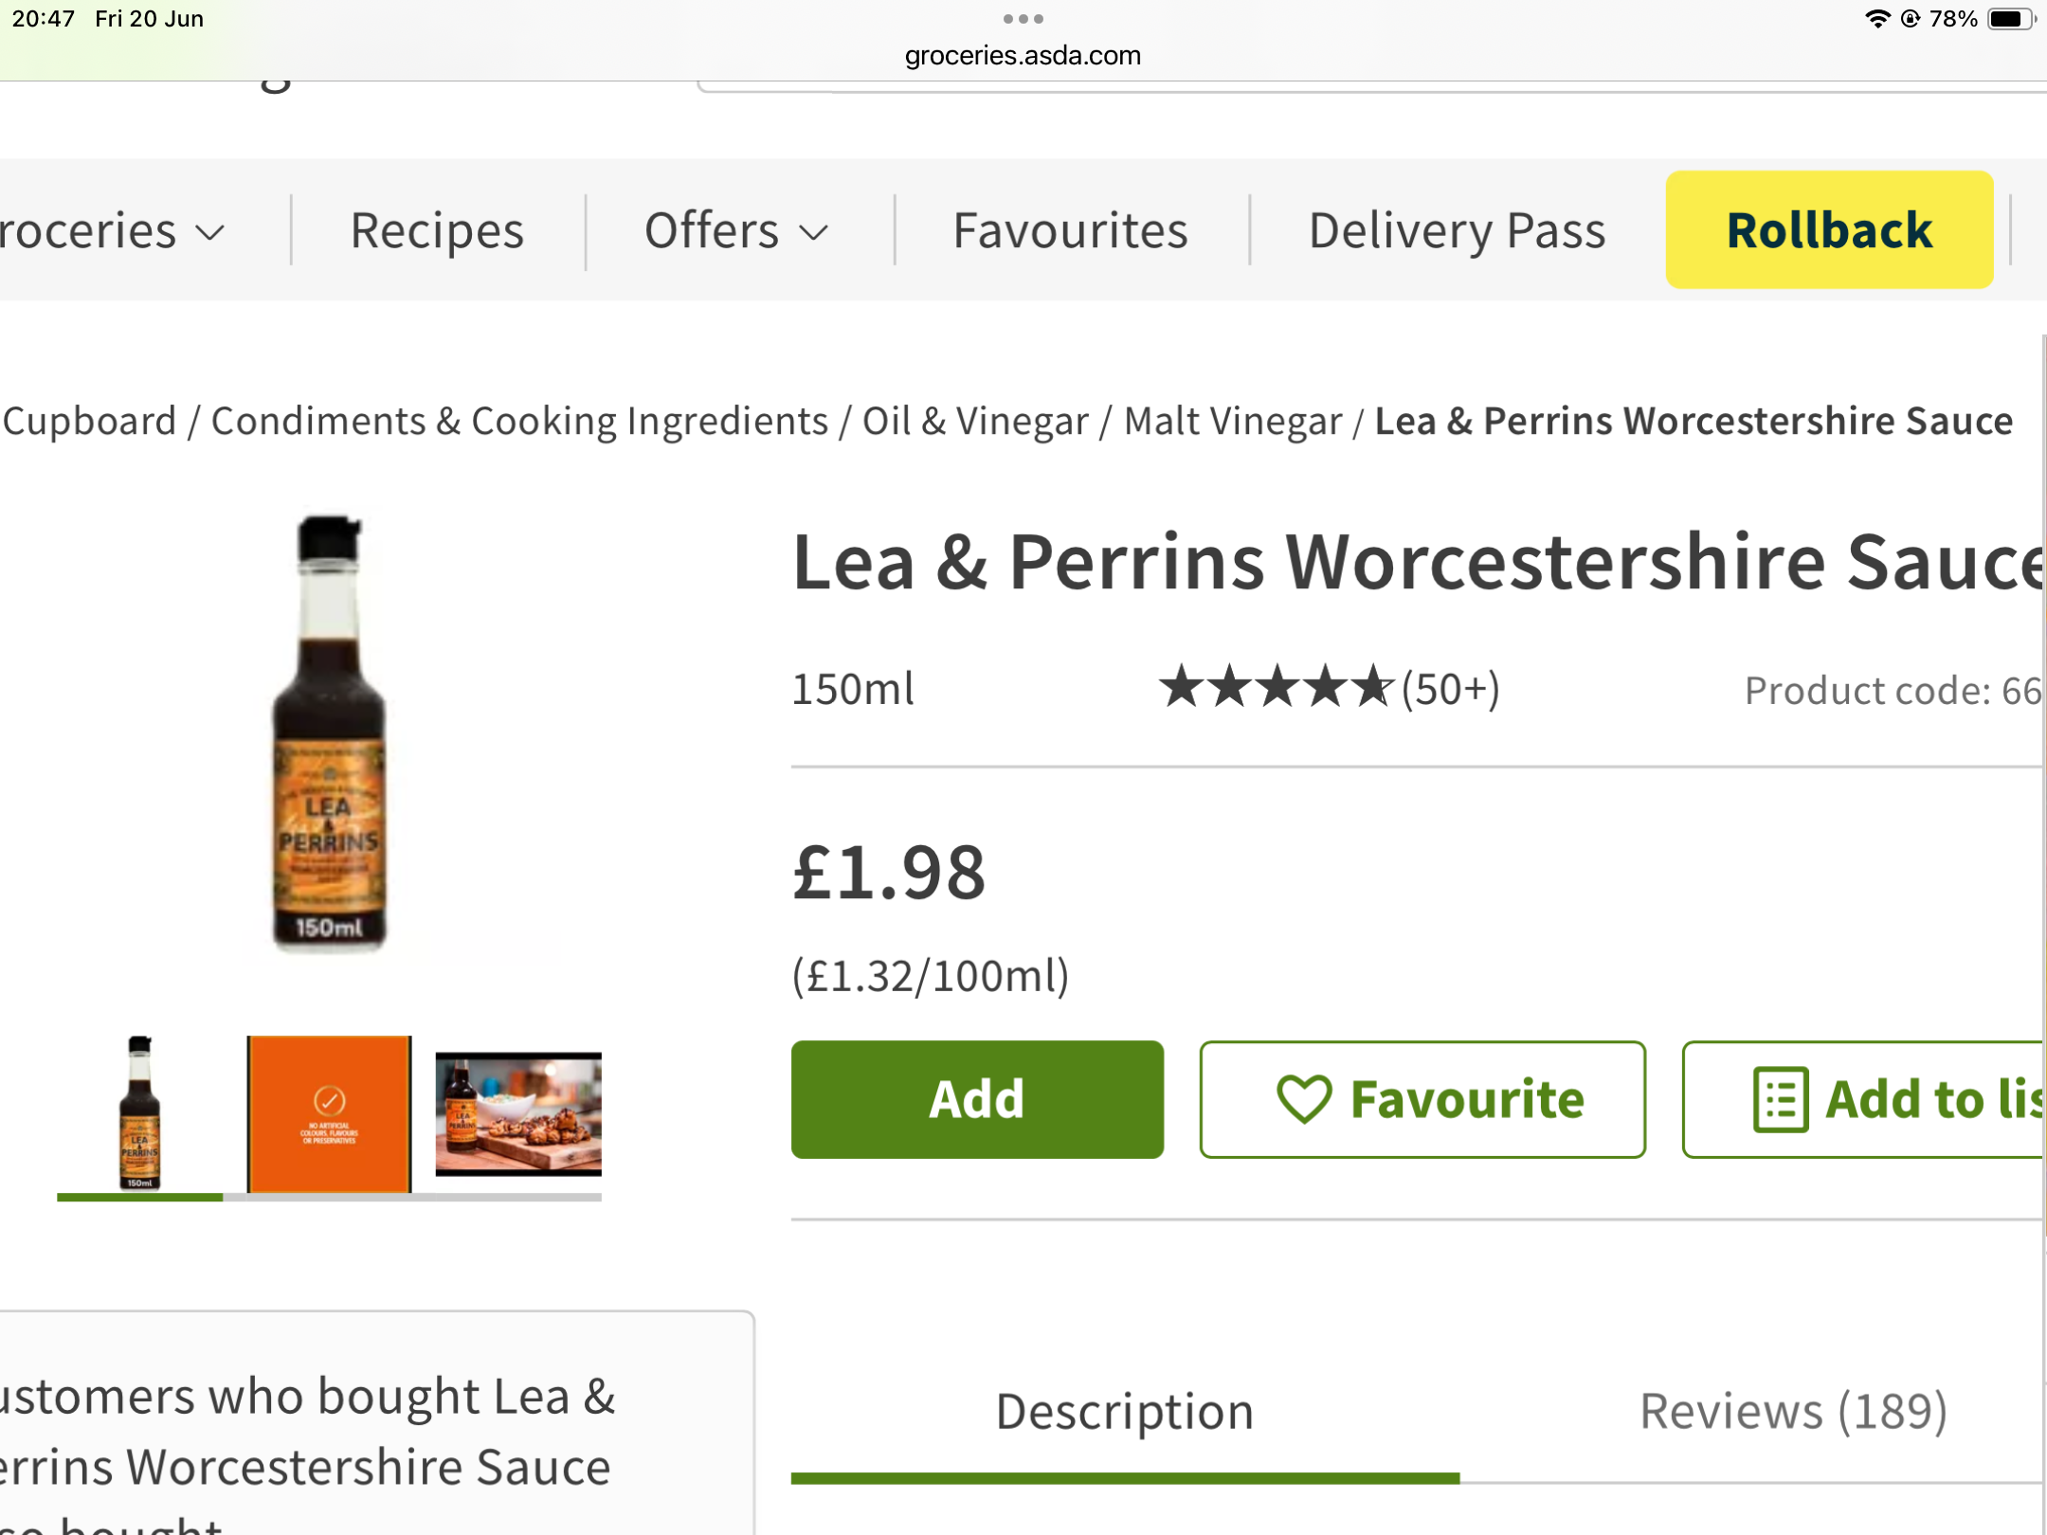Screen dimensions: 2047x1535
Task: Select the food serving photo thumbnail
Action: point(518,1114)
